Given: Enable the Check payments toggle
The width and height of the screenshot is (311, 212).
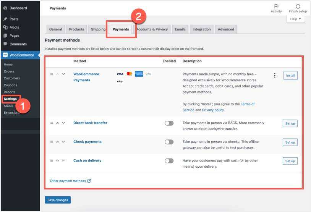Looking at the screenshot, I should pos(169,142).
